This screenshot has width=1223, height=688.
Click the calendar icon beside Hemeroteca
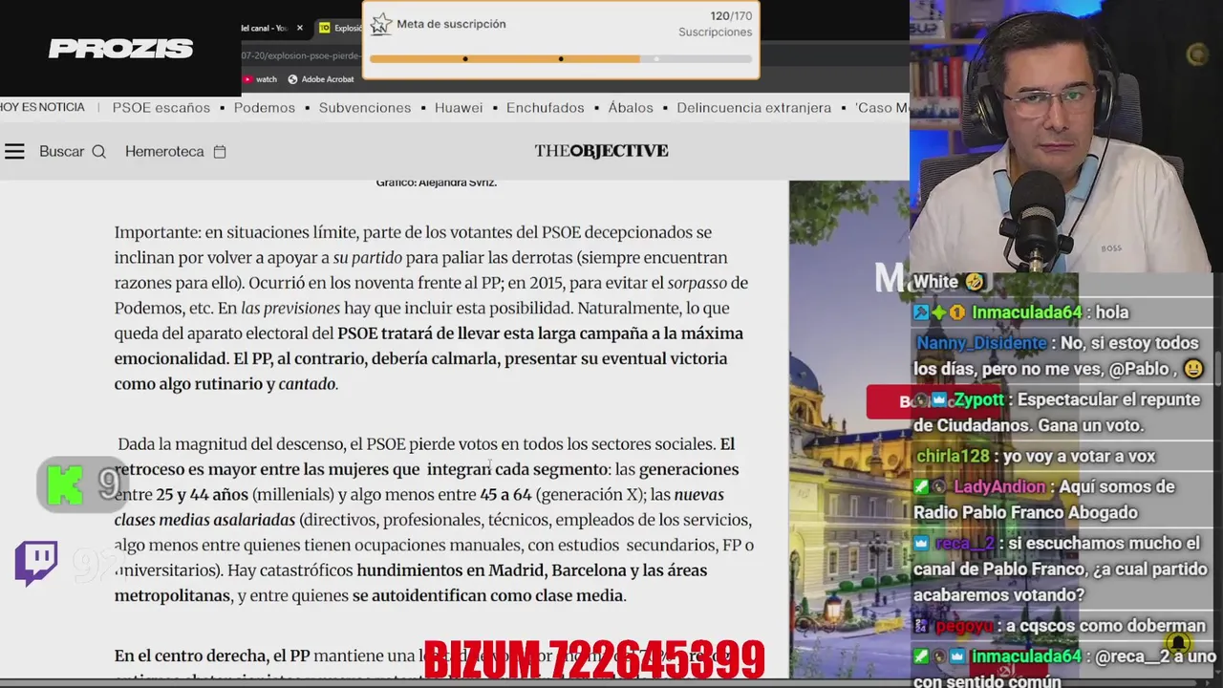pos(220,151)
